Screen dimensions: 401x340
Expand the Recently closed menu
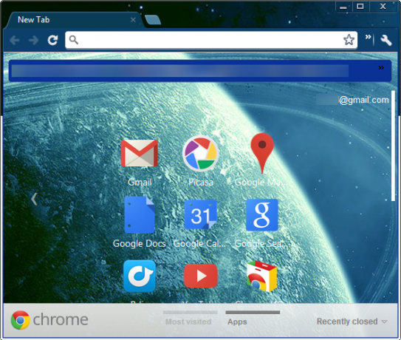pos(352,322)
